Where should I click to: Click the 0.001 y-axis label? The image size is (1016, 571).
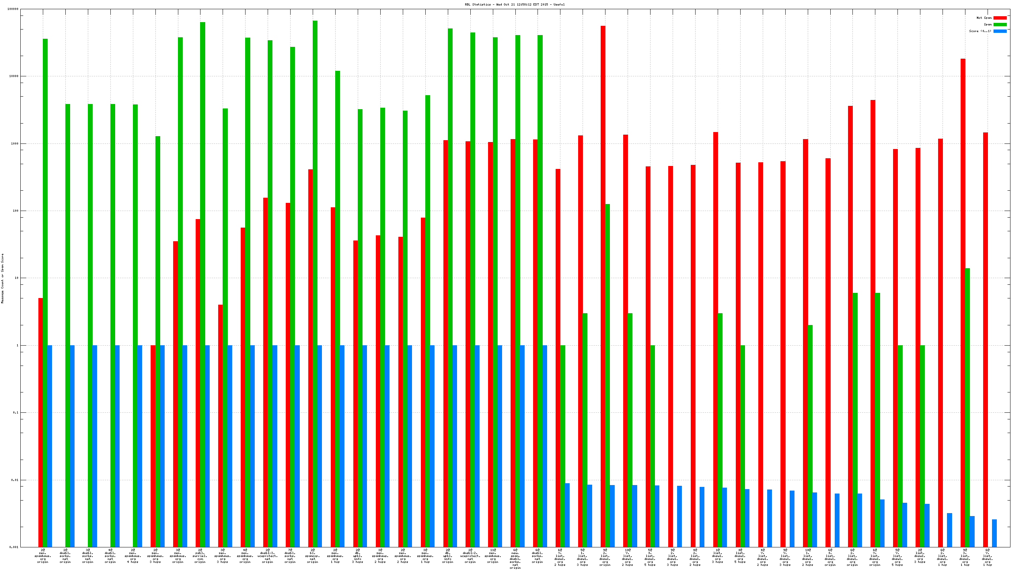(x=13, y=547)
